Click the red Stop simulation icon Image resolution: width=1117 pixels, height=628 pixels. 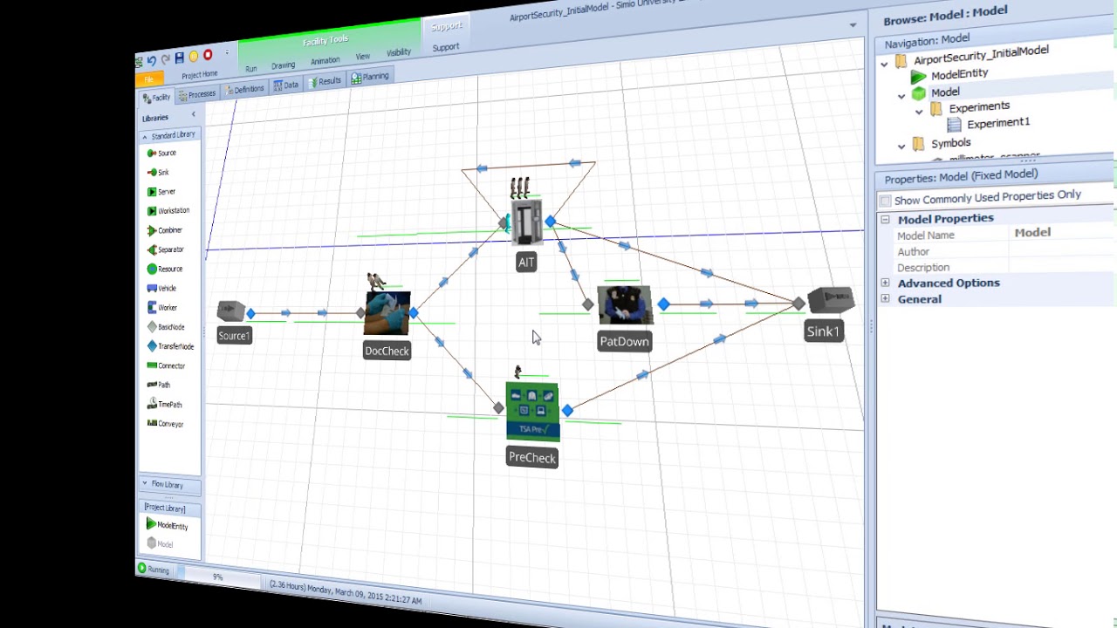pos(208,55)
